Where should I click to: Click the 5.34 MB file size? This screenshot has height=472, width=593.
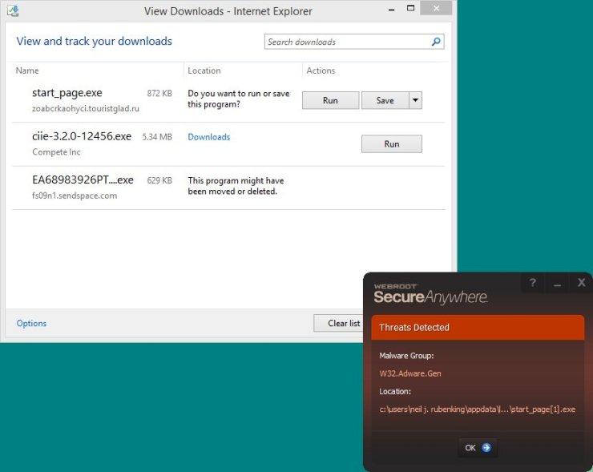click(157, 137)
